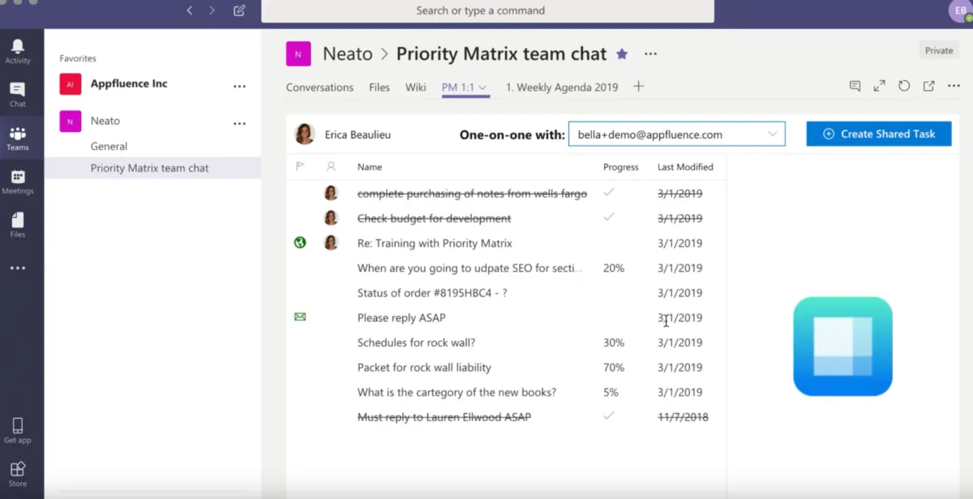Toggle check for wells fargo task
This screenshot has height=499, width=973.
click(609, 193)
